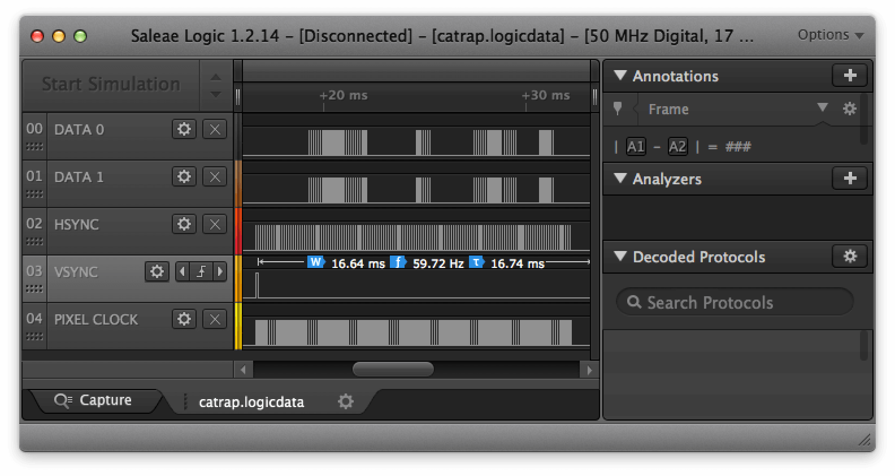
Task: Select VSYNC rising edge trigger
Action: point(201,272)
